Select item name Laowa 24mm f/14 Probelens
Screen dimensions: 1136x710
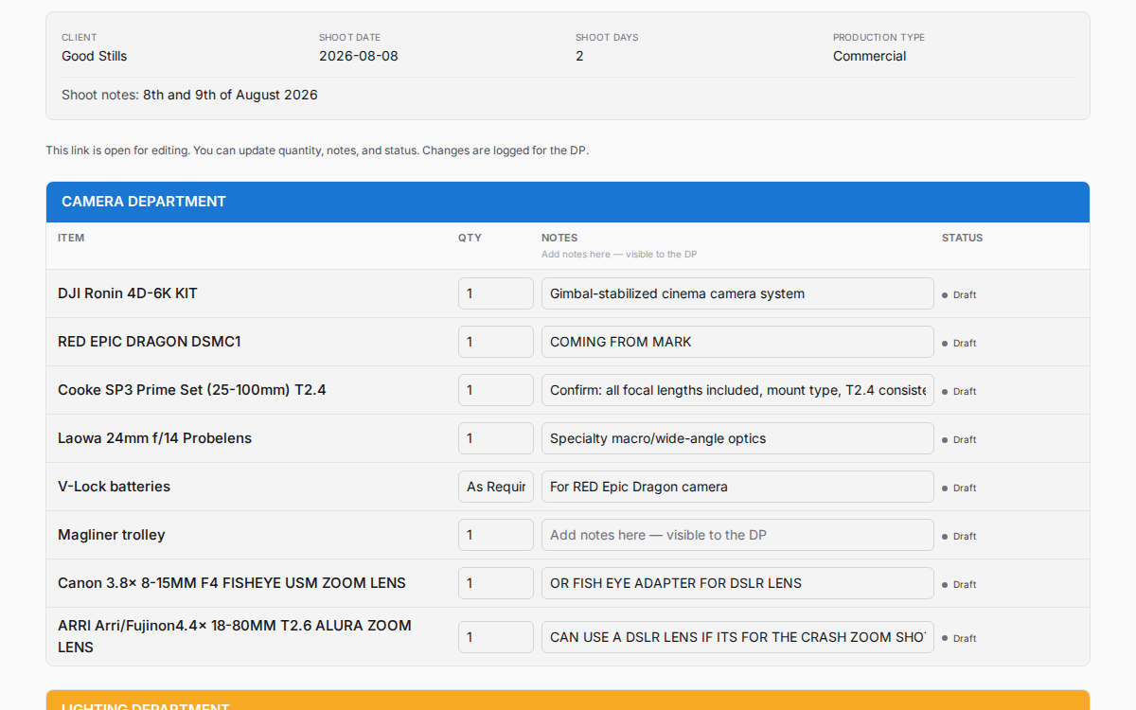pyautogui.click(x=154, y=438)
